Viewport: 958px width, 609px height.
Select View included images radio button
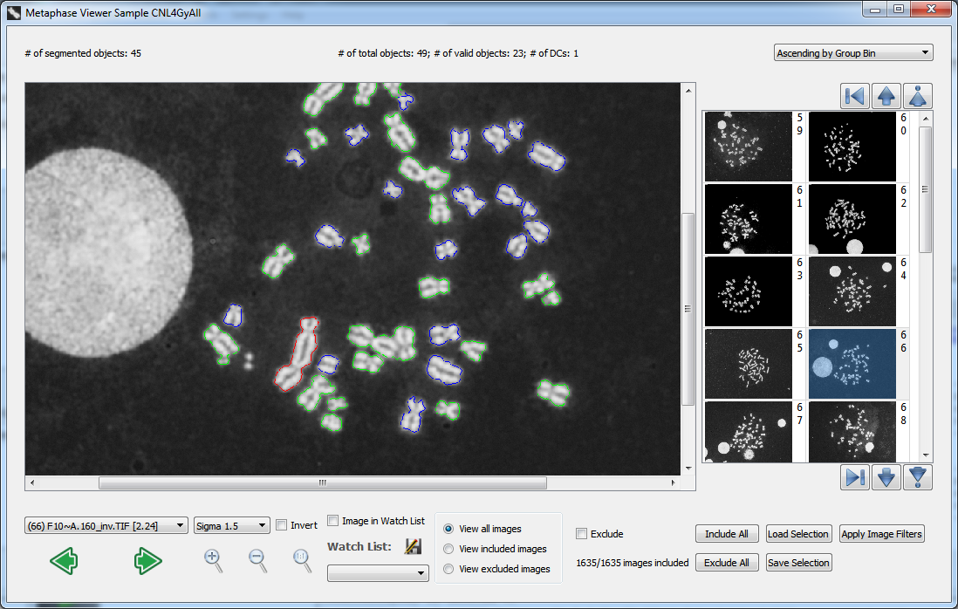[448, 549]
